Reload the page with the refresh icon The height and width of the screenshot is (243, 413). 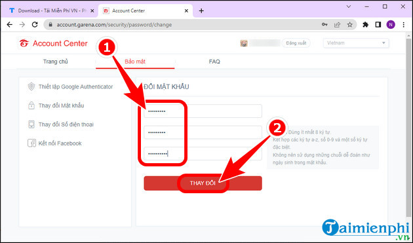coord(35,25)
